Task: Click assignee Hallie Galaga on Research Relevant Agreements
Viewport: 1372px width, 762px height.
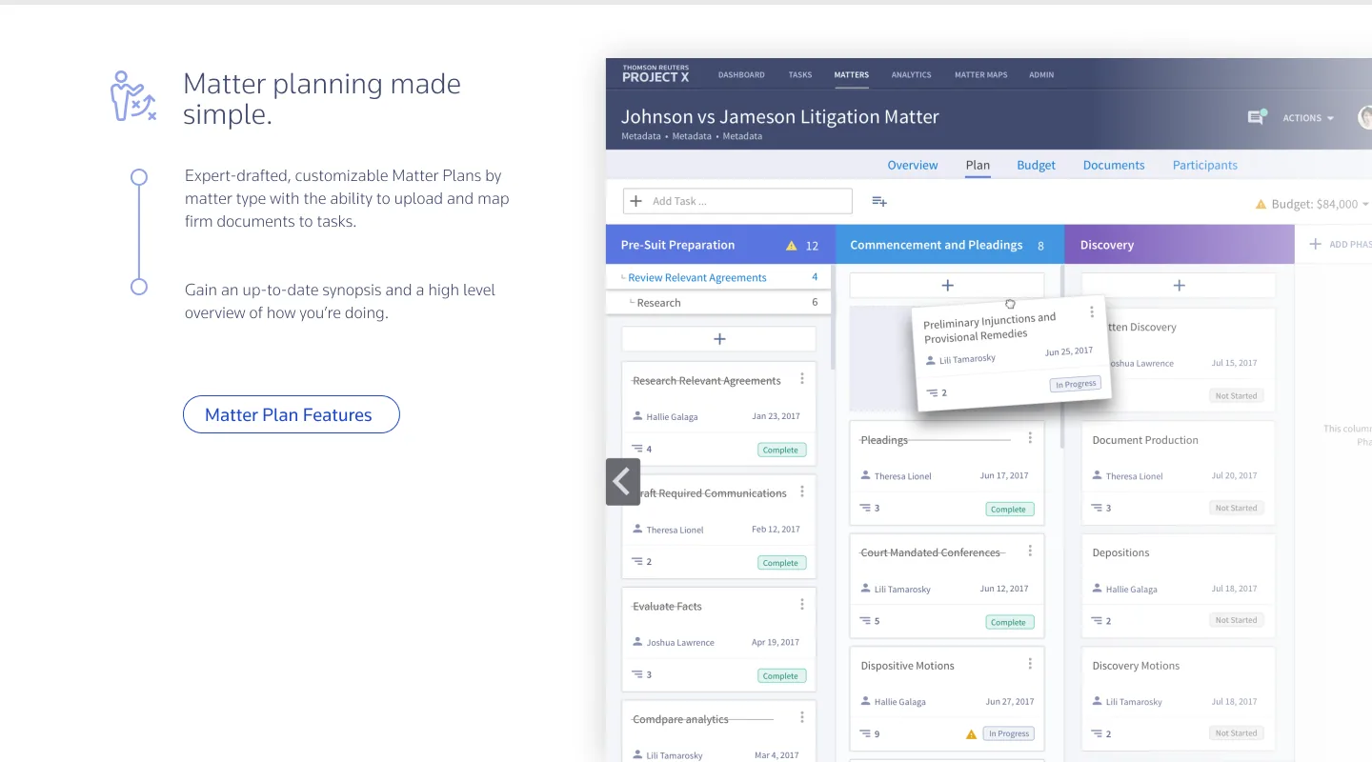Action: point(665,416)
